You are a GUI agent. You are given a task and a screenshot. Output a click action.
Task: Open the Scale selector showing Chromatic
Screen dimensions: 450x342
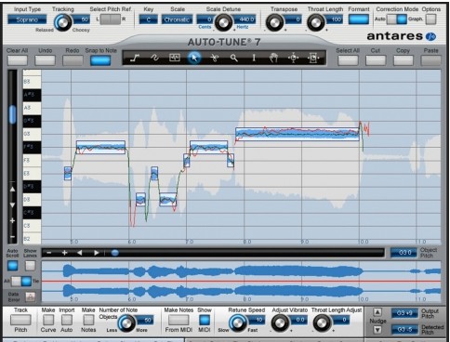[x=177, y=20]
